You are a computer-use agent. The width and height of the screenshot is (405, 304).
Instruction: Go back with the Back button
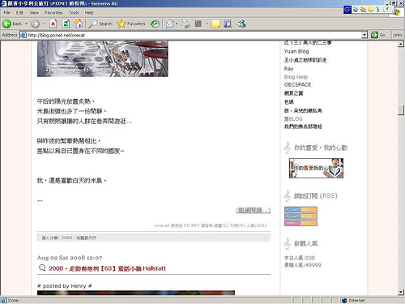point(12,24)
